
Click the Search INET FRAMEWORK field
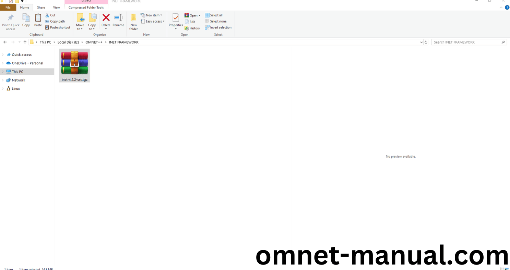coord(466,42)
